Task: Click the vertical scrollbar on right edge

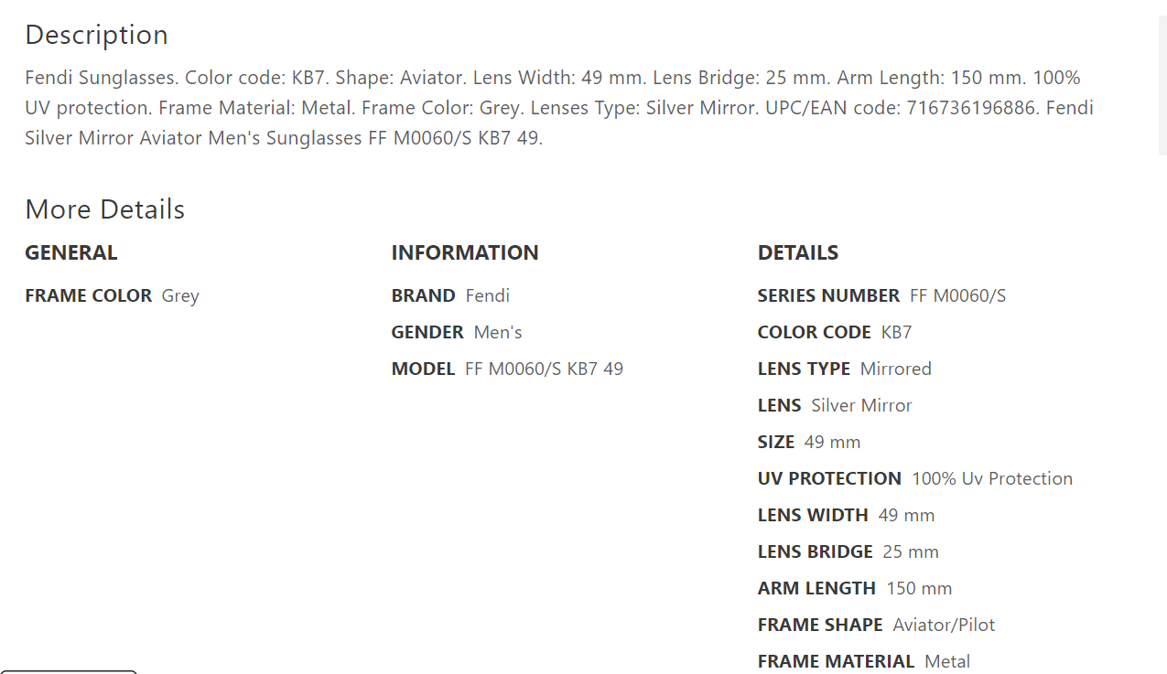Action: click(x=1162, y=85)
